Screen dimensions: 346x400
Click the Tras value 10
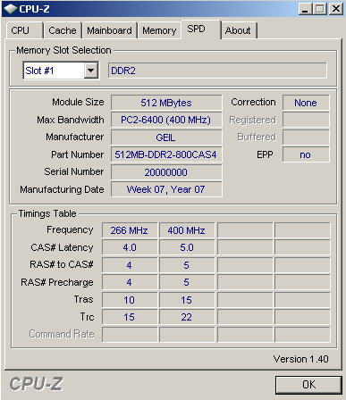coord(130,300)
